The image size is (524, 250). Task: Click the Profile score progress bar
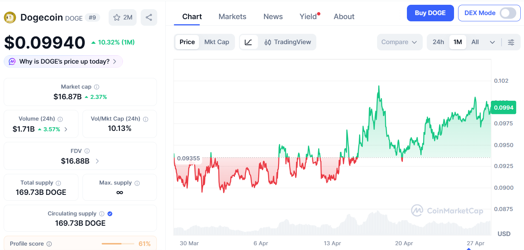coord(118,244)
